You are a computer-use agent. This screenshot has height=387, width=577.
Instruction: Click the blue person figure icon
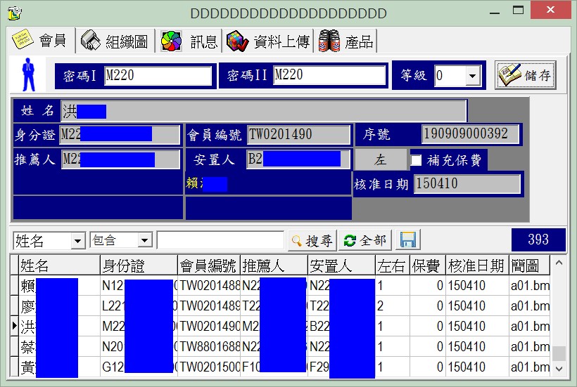click(28, 74)
